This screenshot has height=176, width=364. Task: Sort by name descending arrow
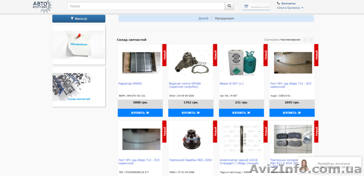312,40
